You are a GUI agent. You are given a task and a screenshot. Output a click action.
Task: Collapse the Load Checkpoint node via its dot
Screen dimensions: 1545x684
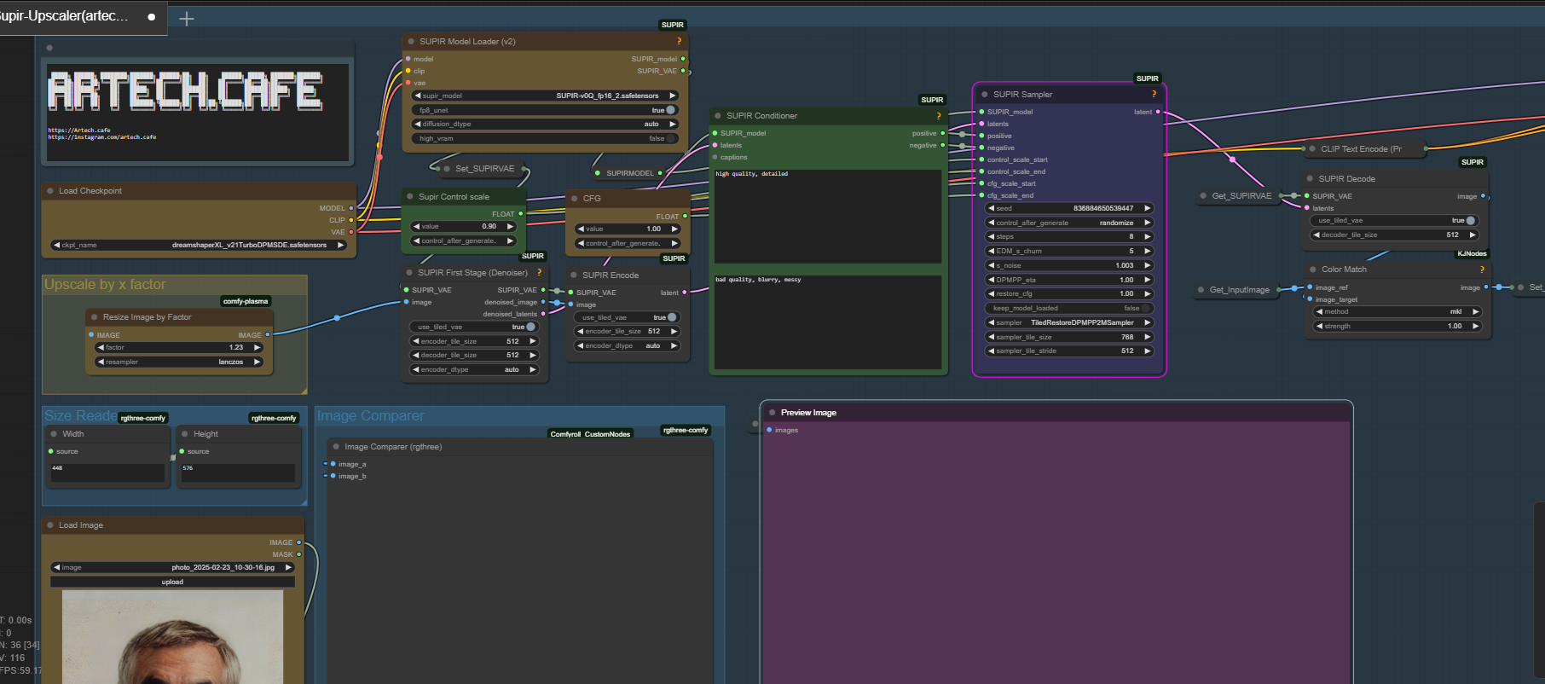pos(50,191)
